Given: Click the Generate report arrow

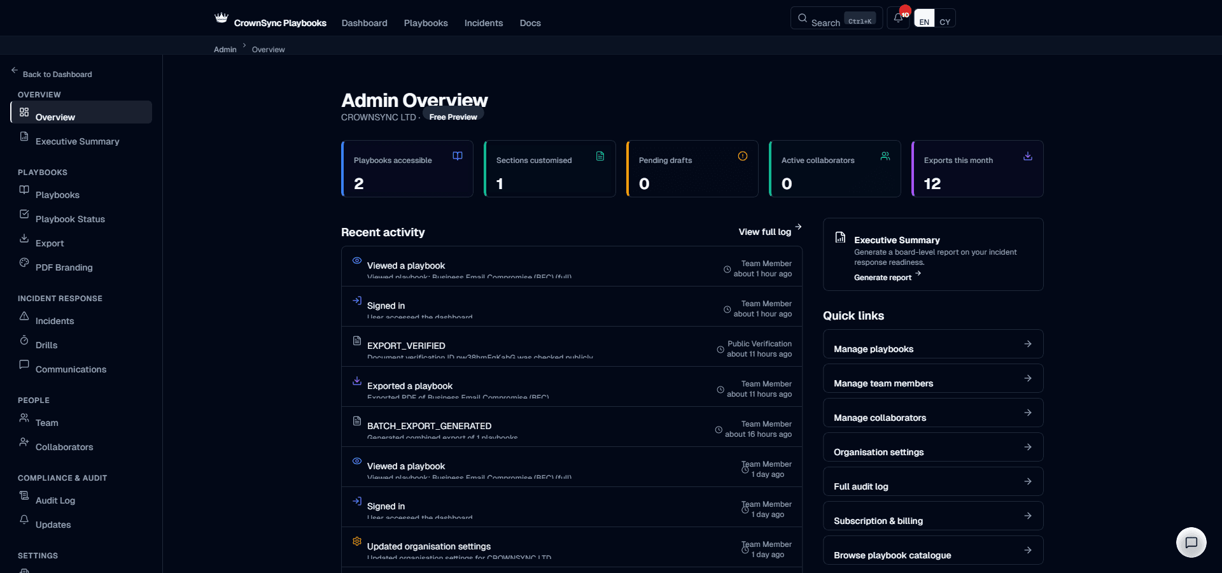Looking at the screenshot, I should pos(918,273).
